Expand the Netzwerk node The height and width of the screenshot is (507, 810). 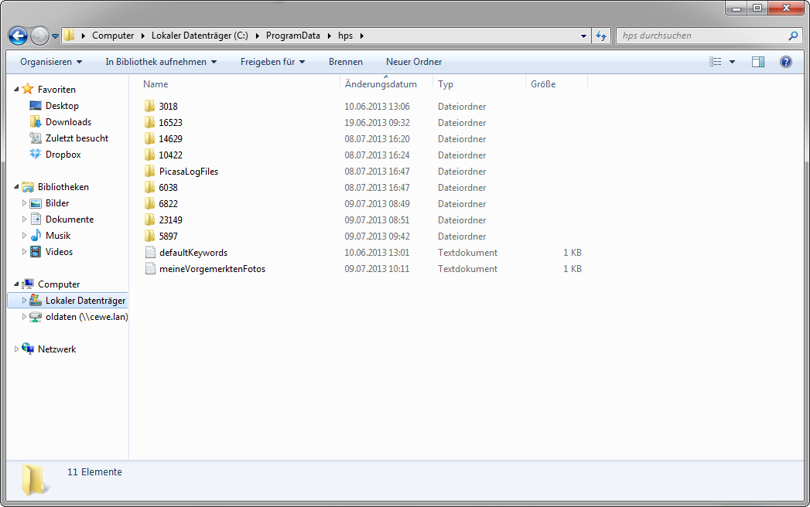[16, 349]
